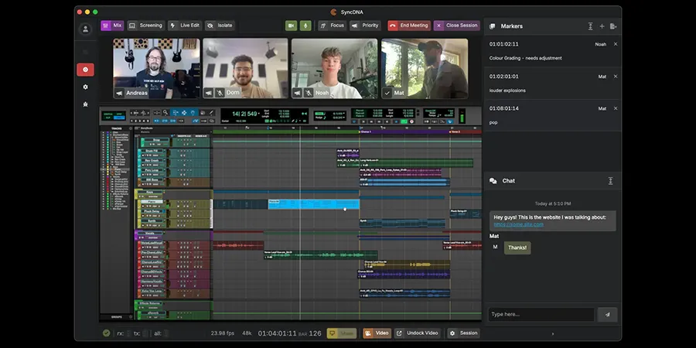Click the Thanks! chat message
The width and height of the screenshot is (696, 348).
click(x=517, y=247)
